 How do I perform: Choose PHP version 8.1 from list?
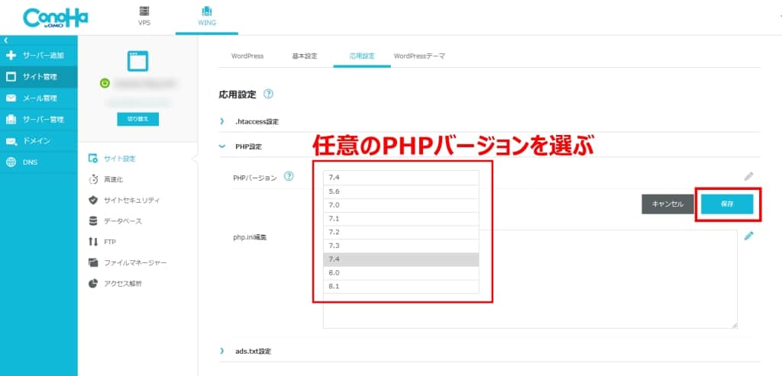[x=401, y=287]
